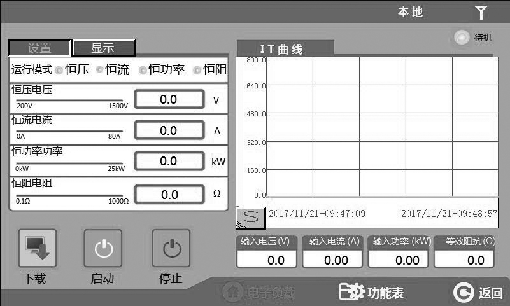Select 恒功率 operating mode
Screen dimensions: 510x306
[143, 70]
